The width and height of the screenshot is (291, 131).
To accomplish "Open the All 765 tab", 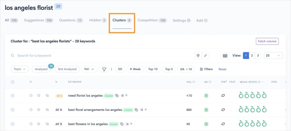I will coord(11,20).
